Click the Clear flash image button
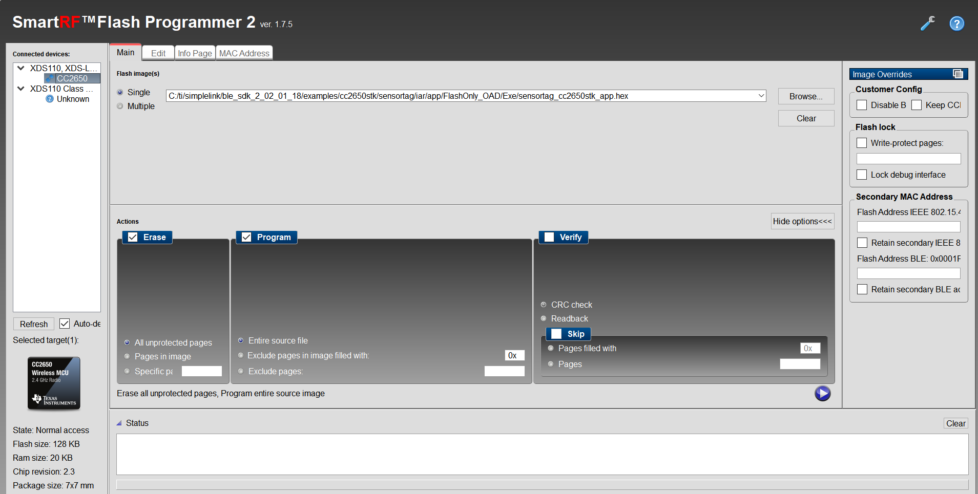Viewport: 978px width, 494px height. tap(806, 118)
